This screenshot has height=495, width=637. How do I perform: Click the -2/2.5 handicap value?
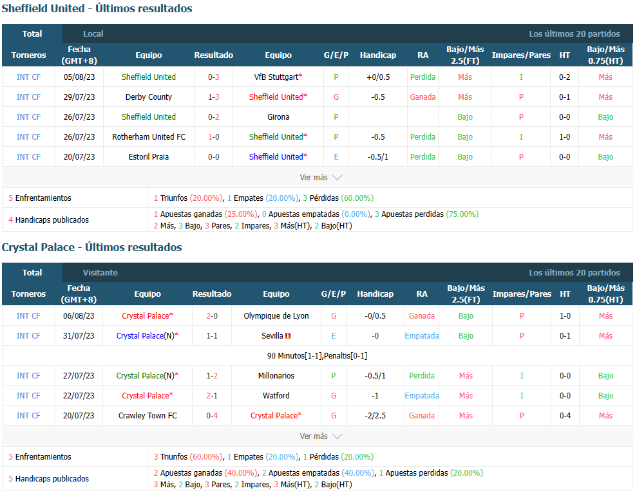[376, 415]
